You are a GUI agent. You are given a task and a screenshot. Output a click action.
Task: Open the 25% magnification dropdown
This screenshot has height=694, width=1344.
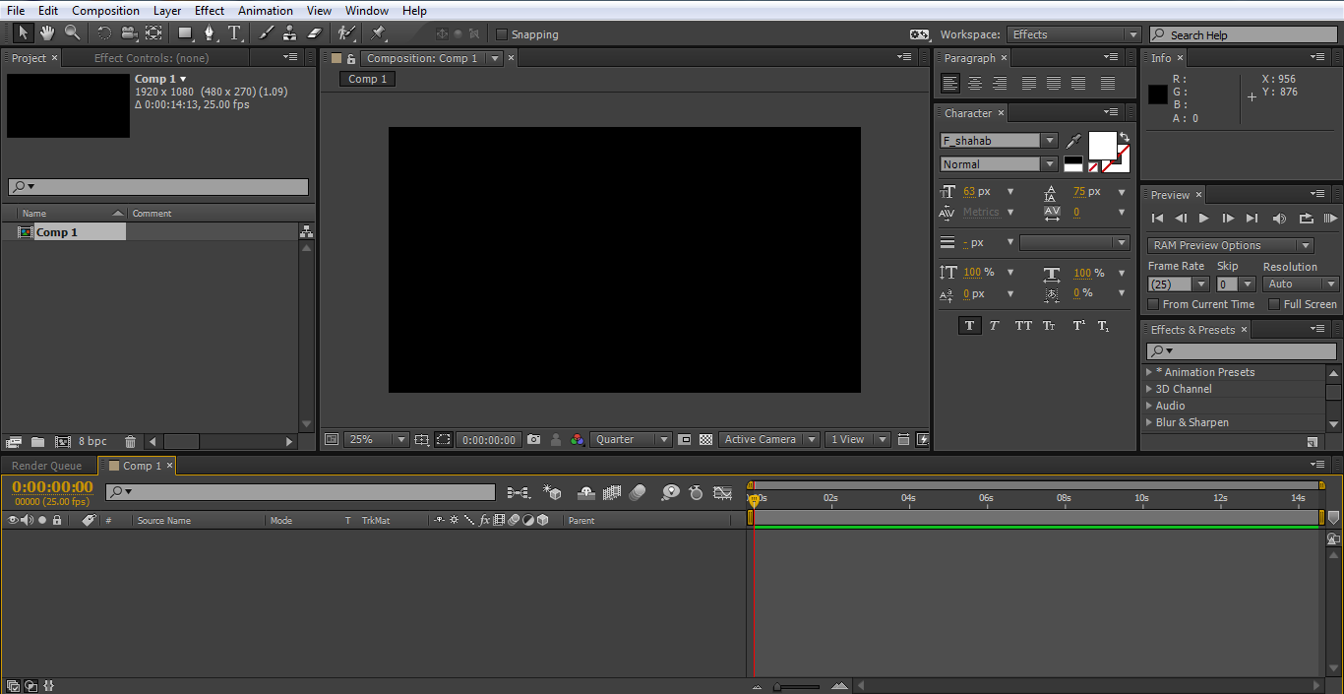376,440
